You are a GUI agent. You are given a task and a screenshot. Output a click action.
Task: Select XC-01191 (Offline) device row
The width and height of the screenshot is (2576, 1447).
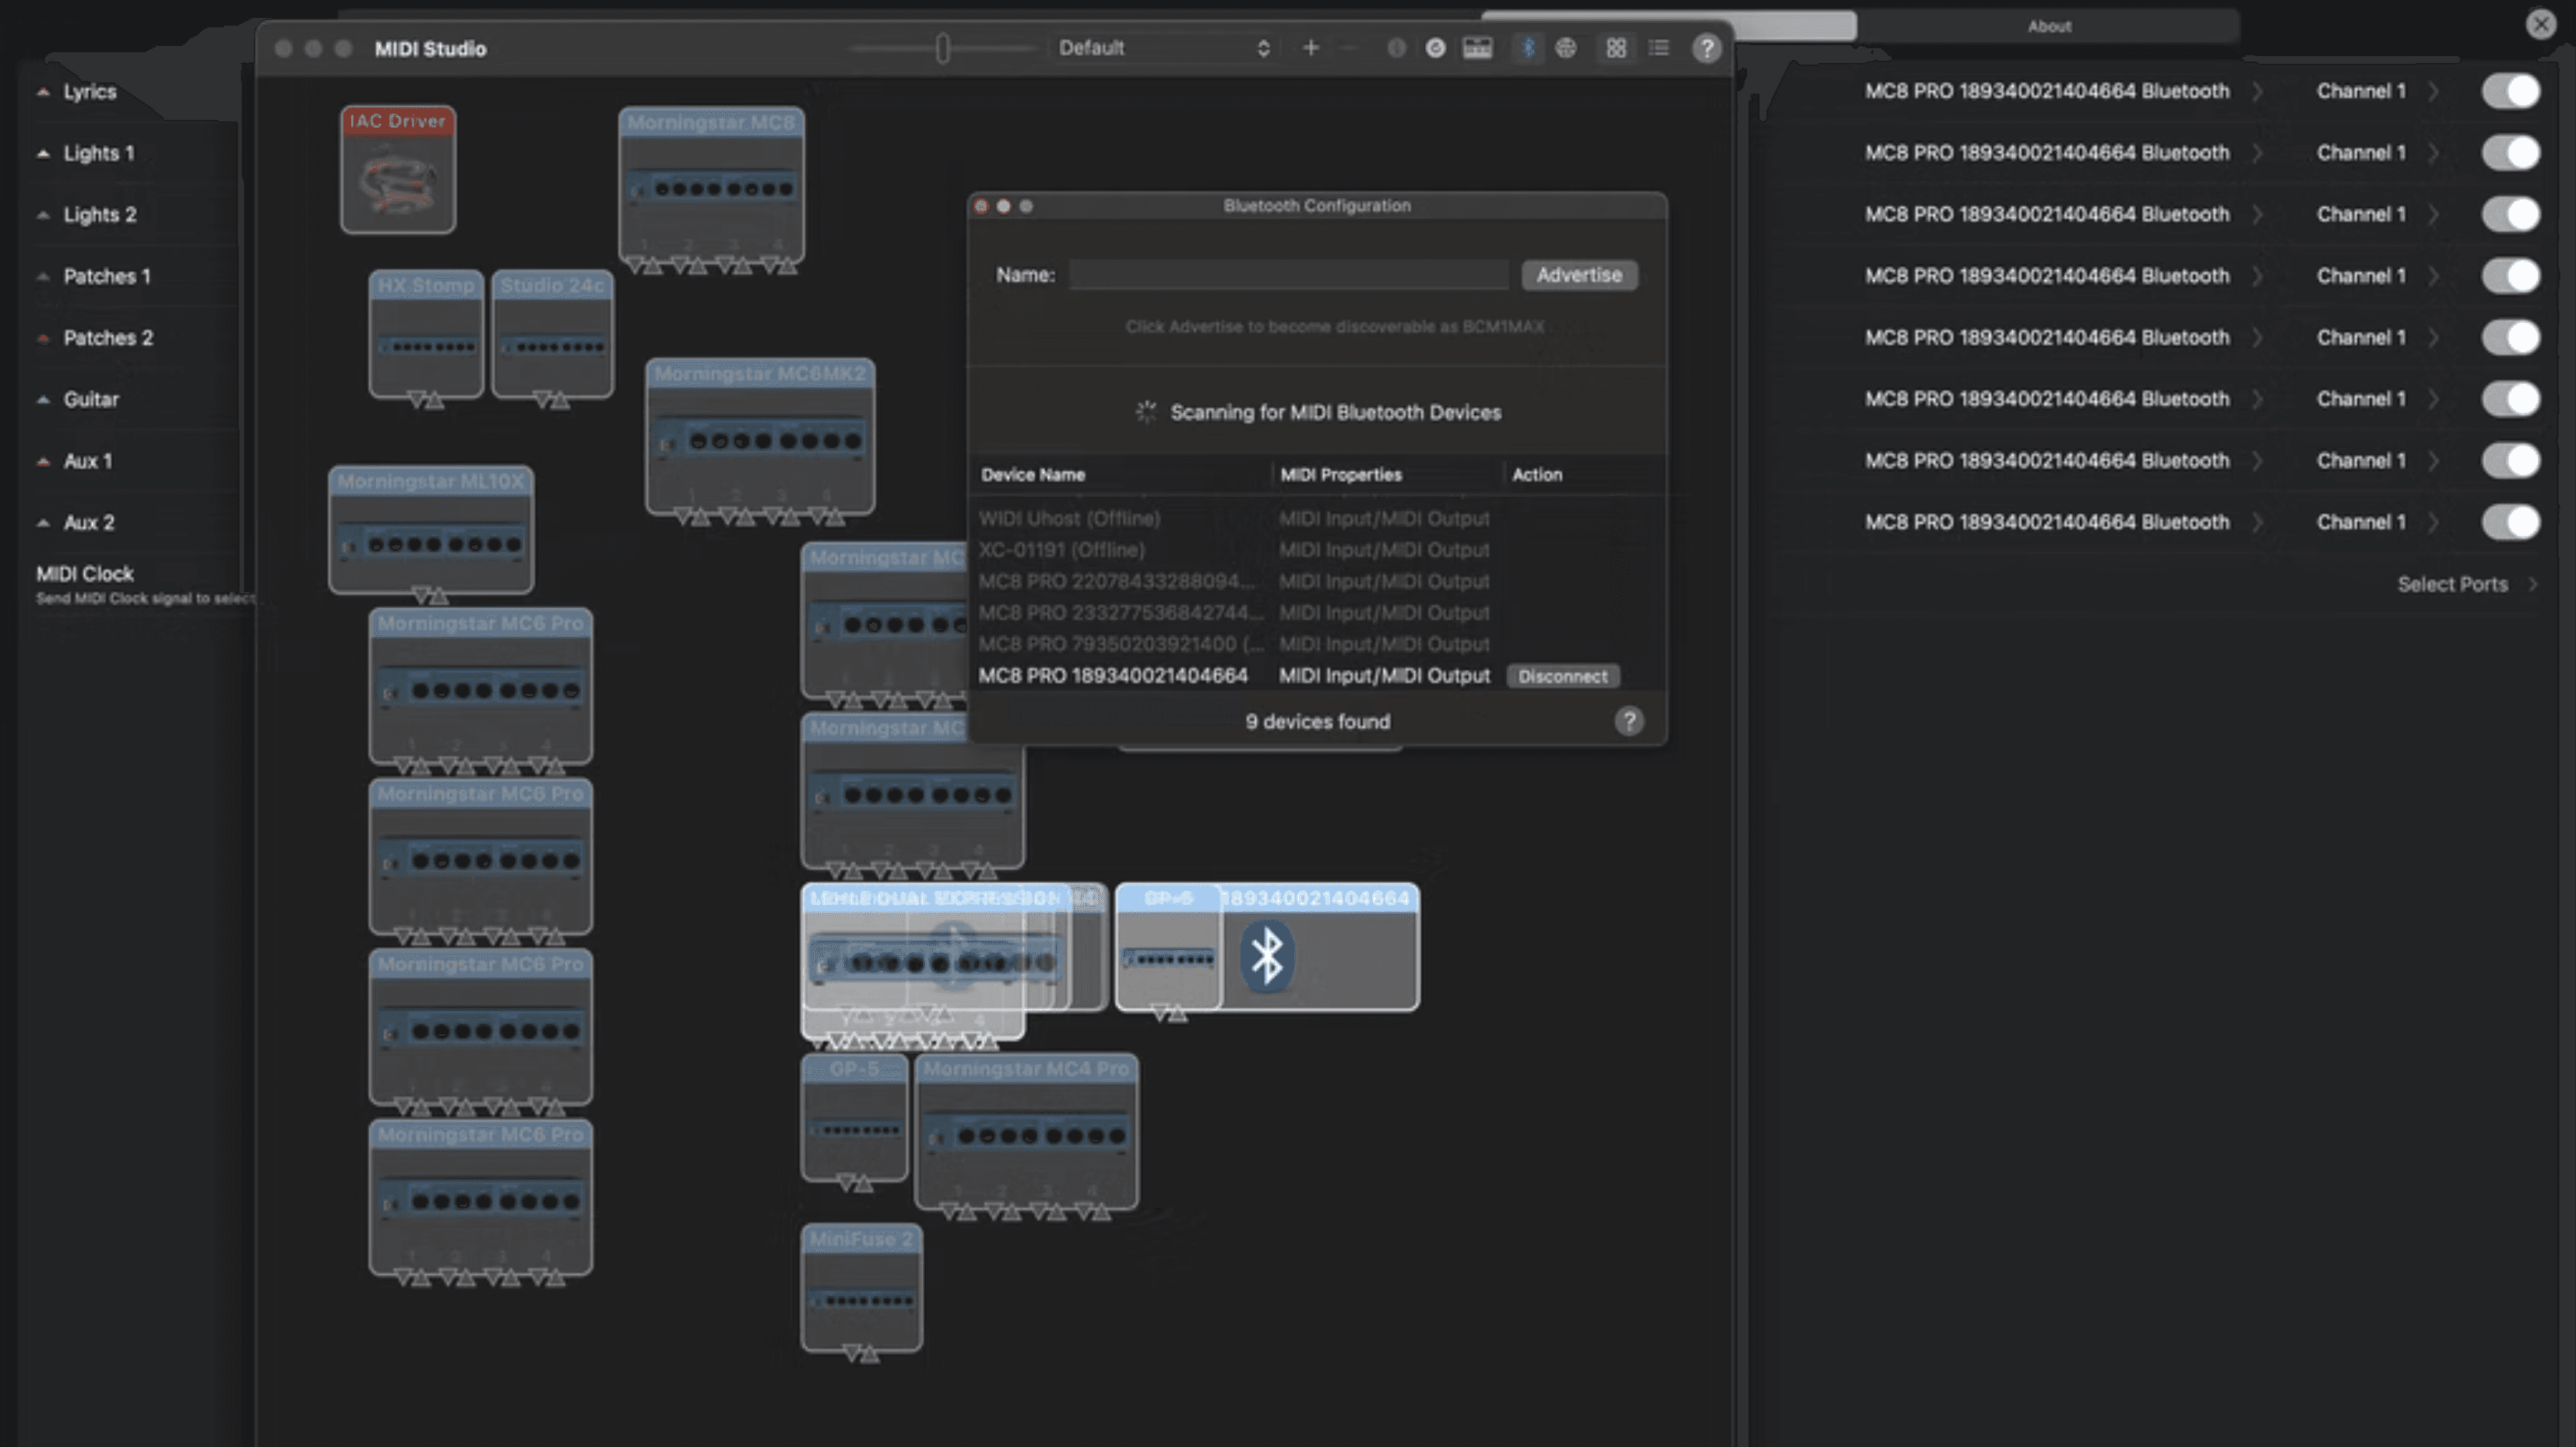click(1318, 550)
